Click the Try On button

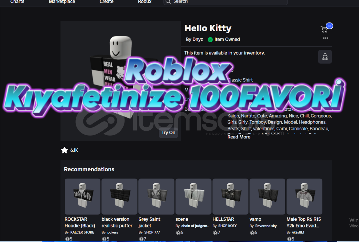click(x=169, y=133)
